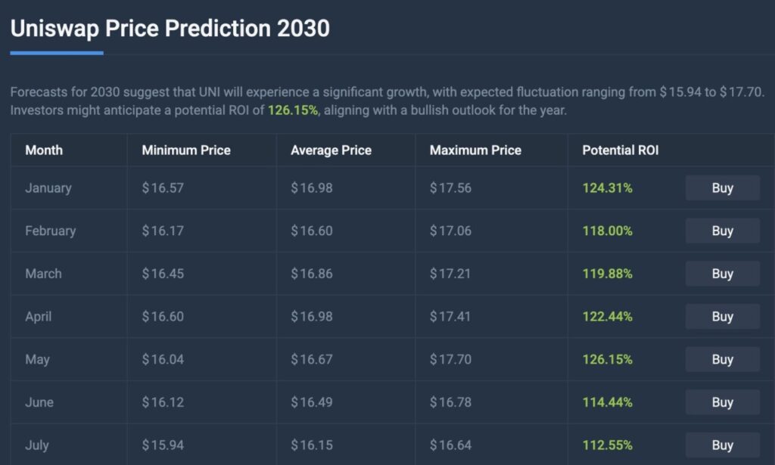This screenshot has height=465, width=775.
Task: Click Buy in the June row
Action: tap(722, 402)
